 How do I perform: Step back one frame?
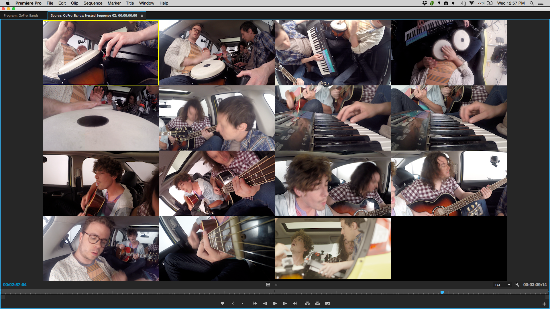[x=265, y=304]
